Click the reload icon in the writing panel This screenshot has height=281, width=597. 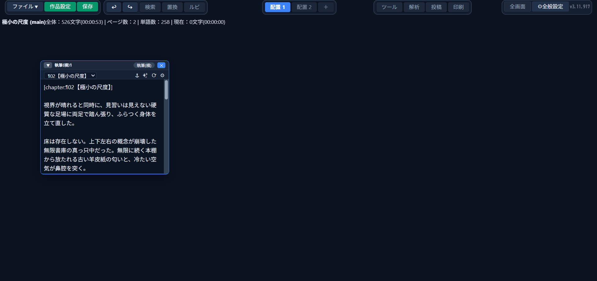click(154, 76)
